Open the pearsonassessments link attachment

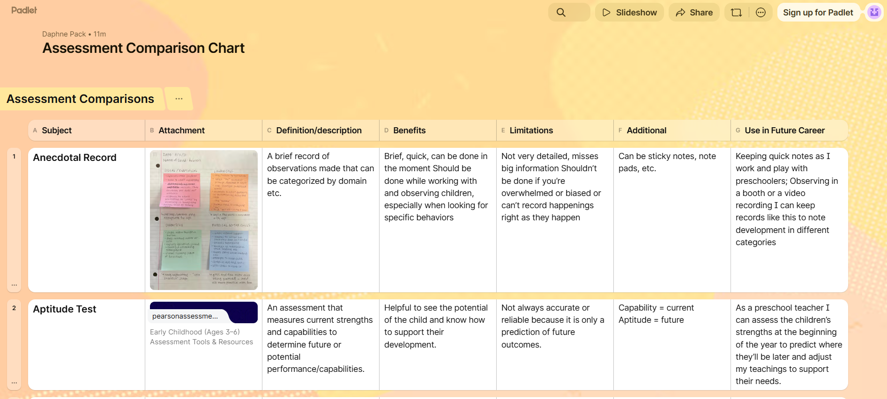coord(203,312)
